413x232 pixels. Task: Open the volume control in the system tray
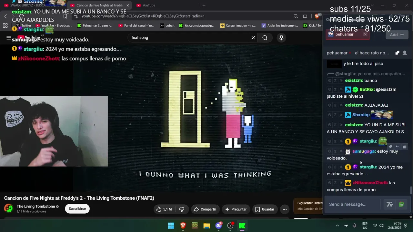coord(381,226)
